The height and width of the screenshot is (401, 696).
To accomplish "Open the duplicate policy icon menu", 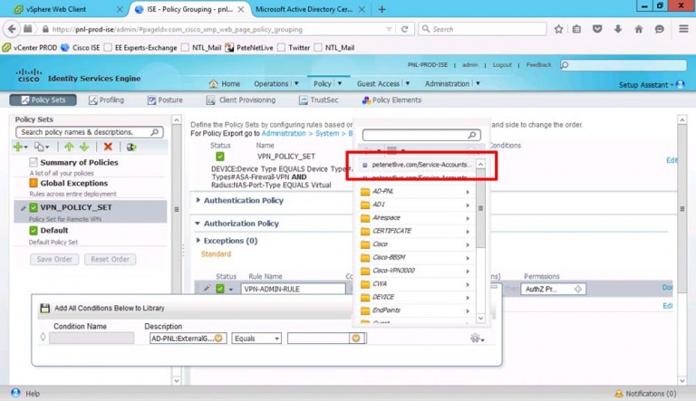I will pos(42,147).
